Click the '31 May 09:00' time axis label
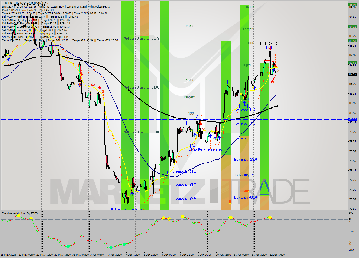Screen dimensions: 359x258 (x=80, y=255)
